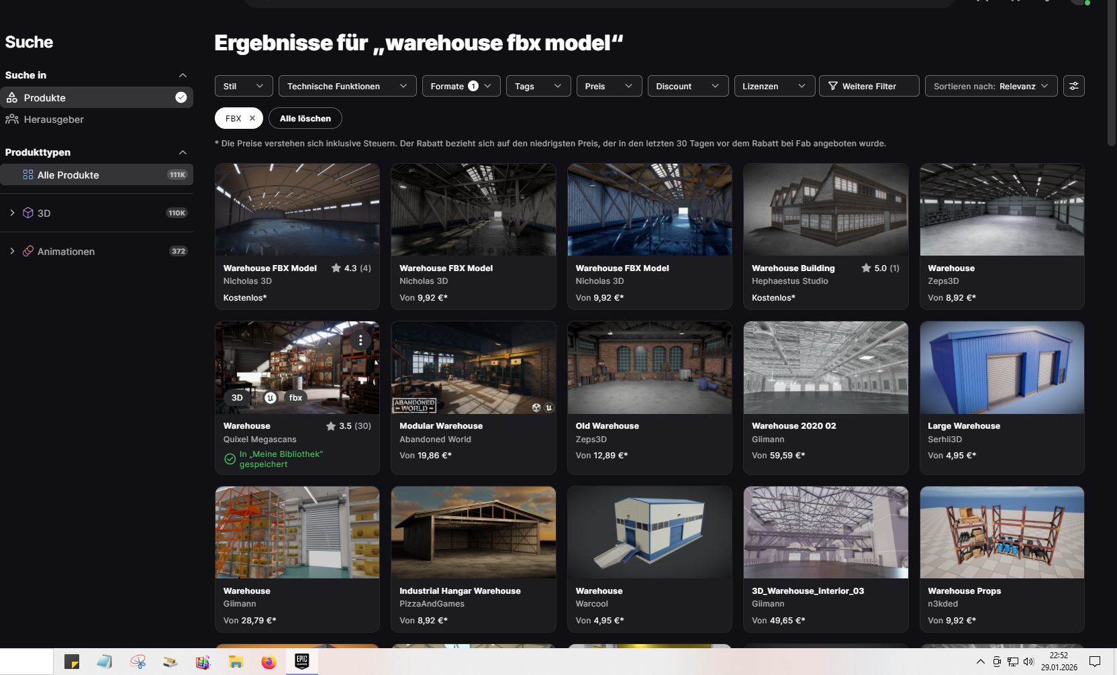
Task: Open the Warehouse Props product title
Action: (964, 591)
